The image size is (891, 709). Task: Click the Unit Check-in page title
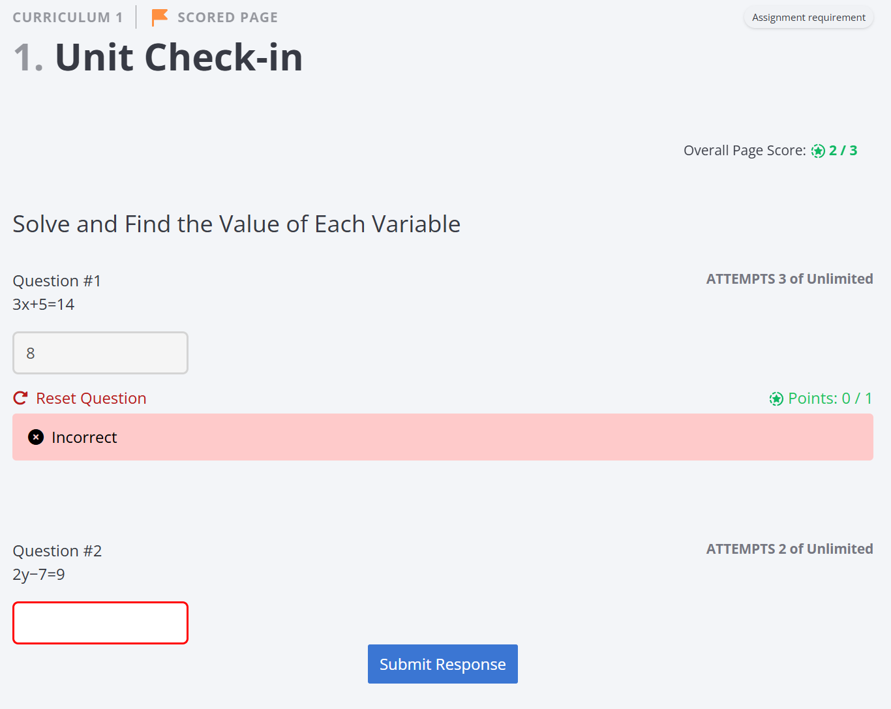click(178, 57)
